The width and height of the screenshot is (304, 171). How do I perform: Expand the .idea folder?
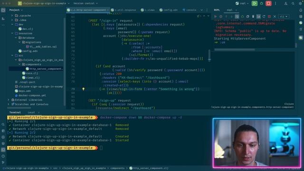[x=12, y=20]
